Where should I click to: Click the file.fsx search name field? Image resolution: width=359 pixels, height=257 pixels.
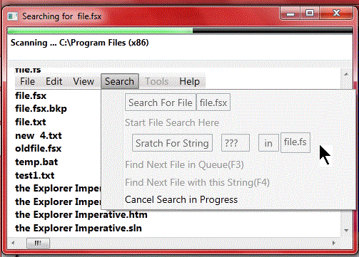213,103
